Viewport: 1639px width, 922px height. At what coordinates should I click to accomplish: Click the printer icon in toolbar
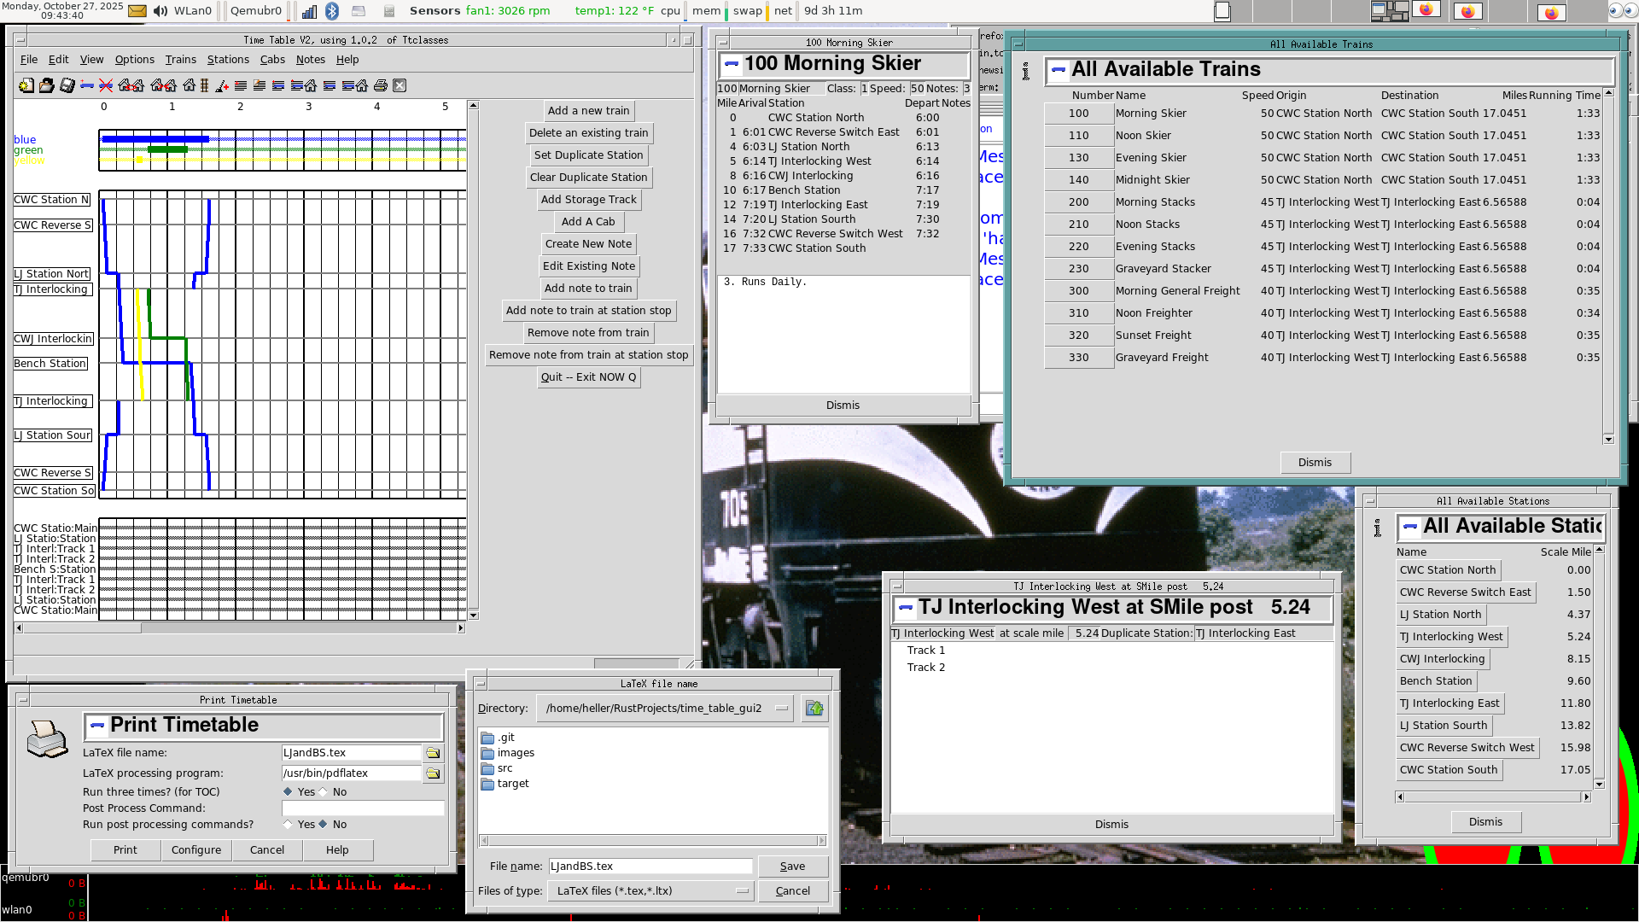click(x=381, y=85)
